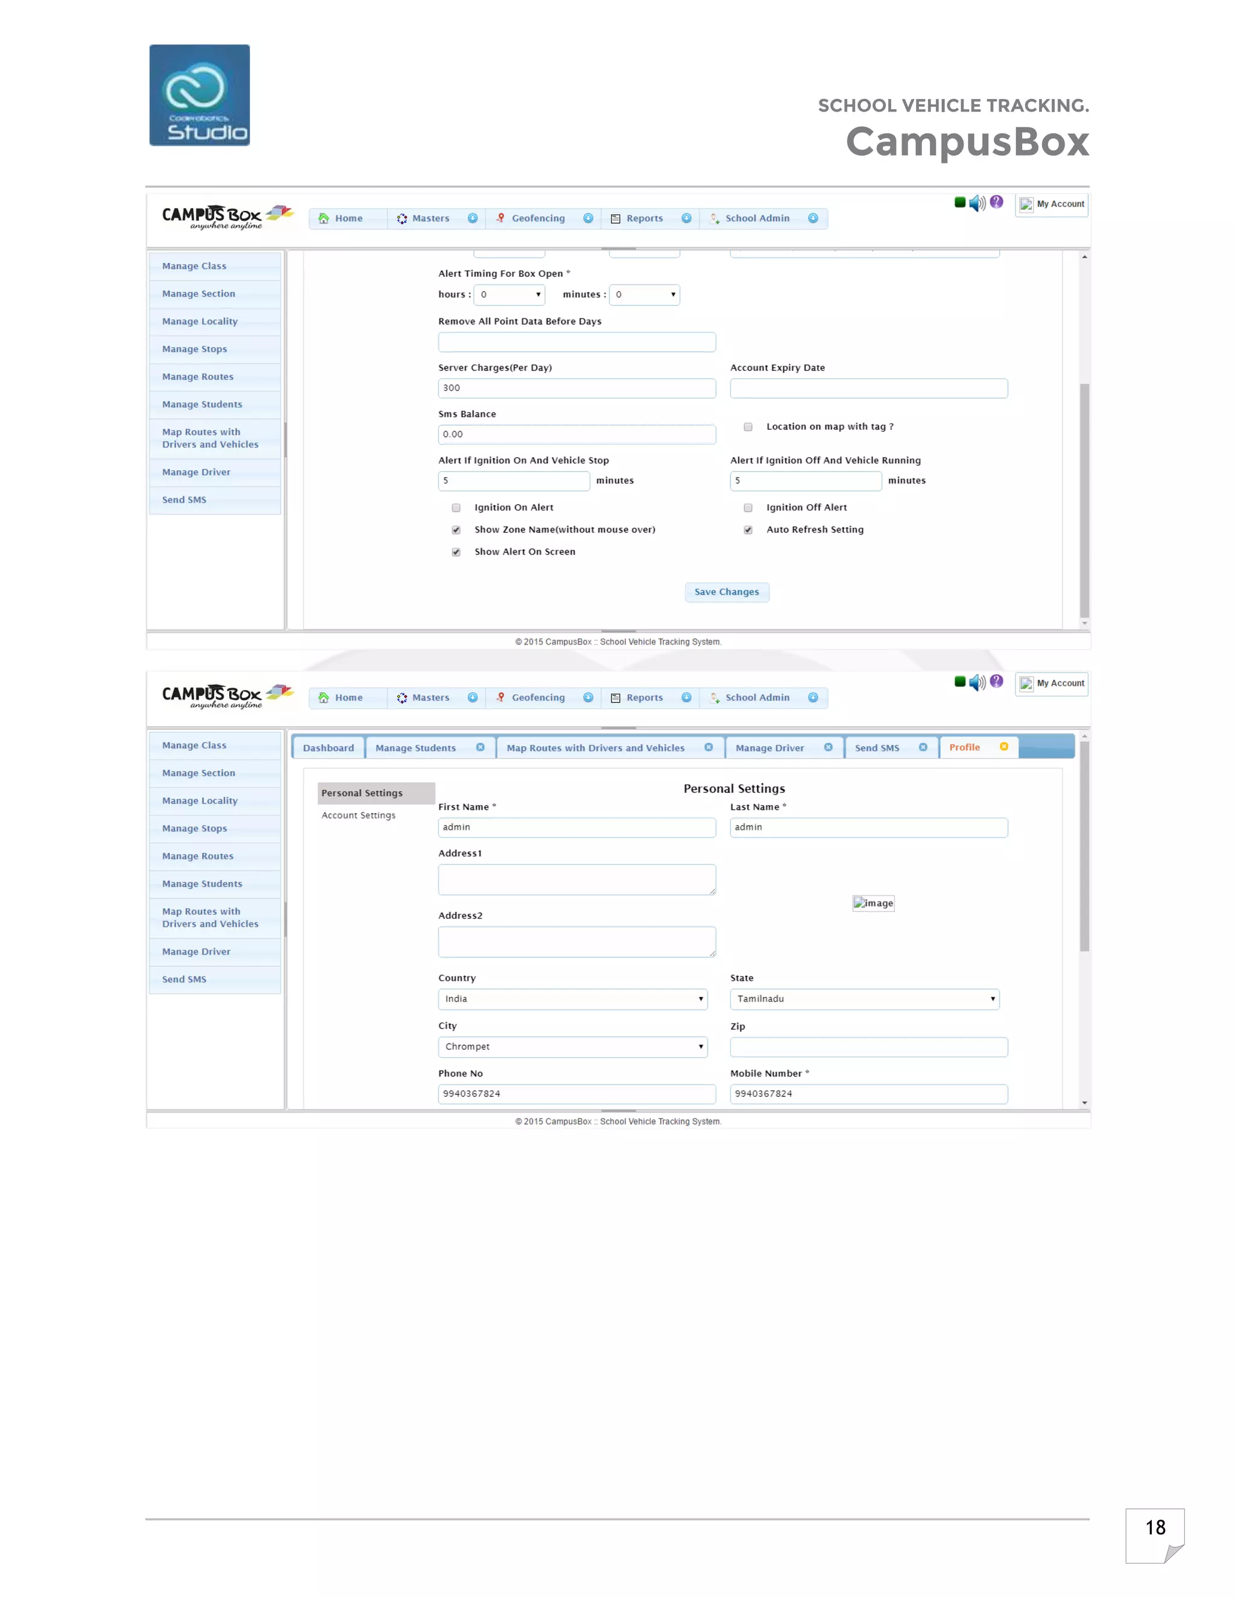This screenshot has width=1235, height=1598.
Task: Click the Home house icon in the alert settings screen
Action: point(323,218)
